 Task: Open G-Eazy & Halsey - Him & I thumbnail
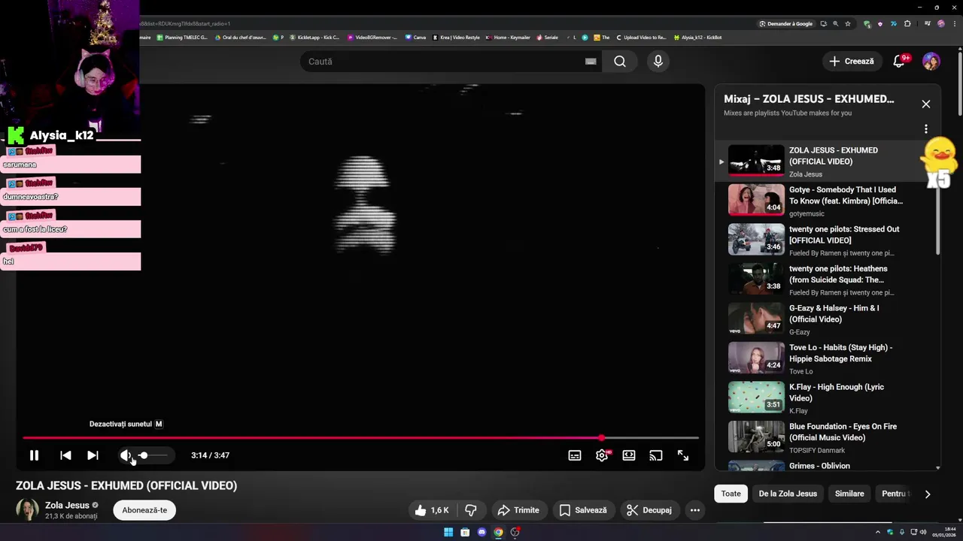coord(756,319)
